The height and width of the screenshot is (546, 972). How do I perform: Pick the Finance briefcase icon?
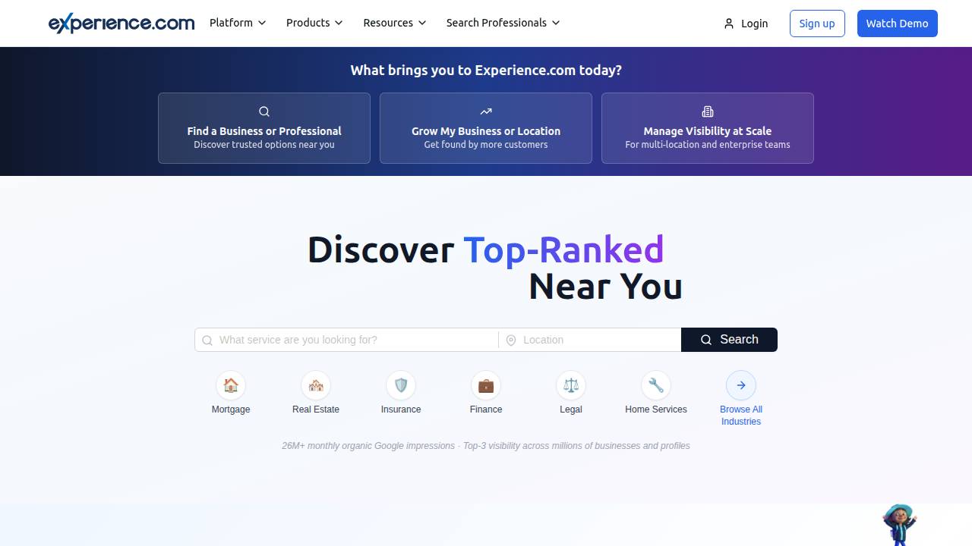pos(486,385)
